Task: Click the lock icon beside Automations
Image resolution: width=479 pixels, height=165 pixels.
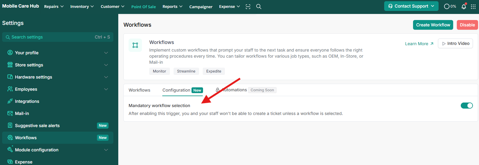Action: (218, 90)
